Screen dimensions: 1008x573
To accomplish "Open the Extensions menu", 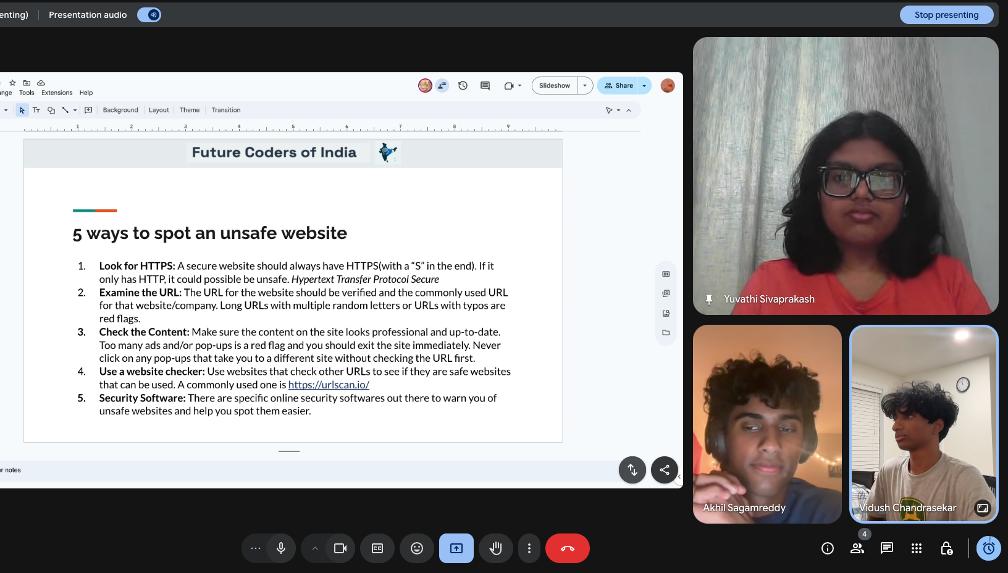I will coord(57,93).
